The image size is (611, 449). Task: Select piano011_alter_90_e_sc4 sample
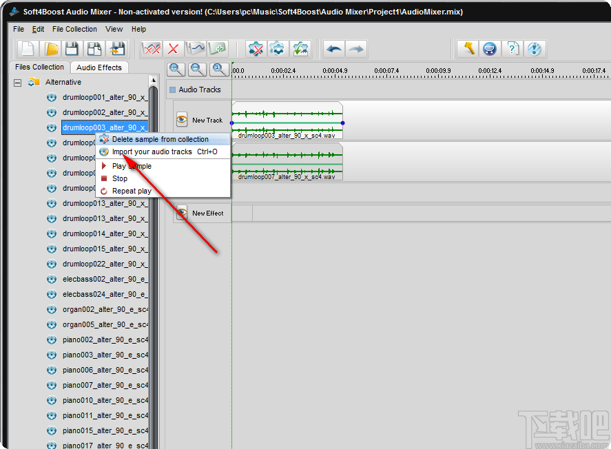105,415
